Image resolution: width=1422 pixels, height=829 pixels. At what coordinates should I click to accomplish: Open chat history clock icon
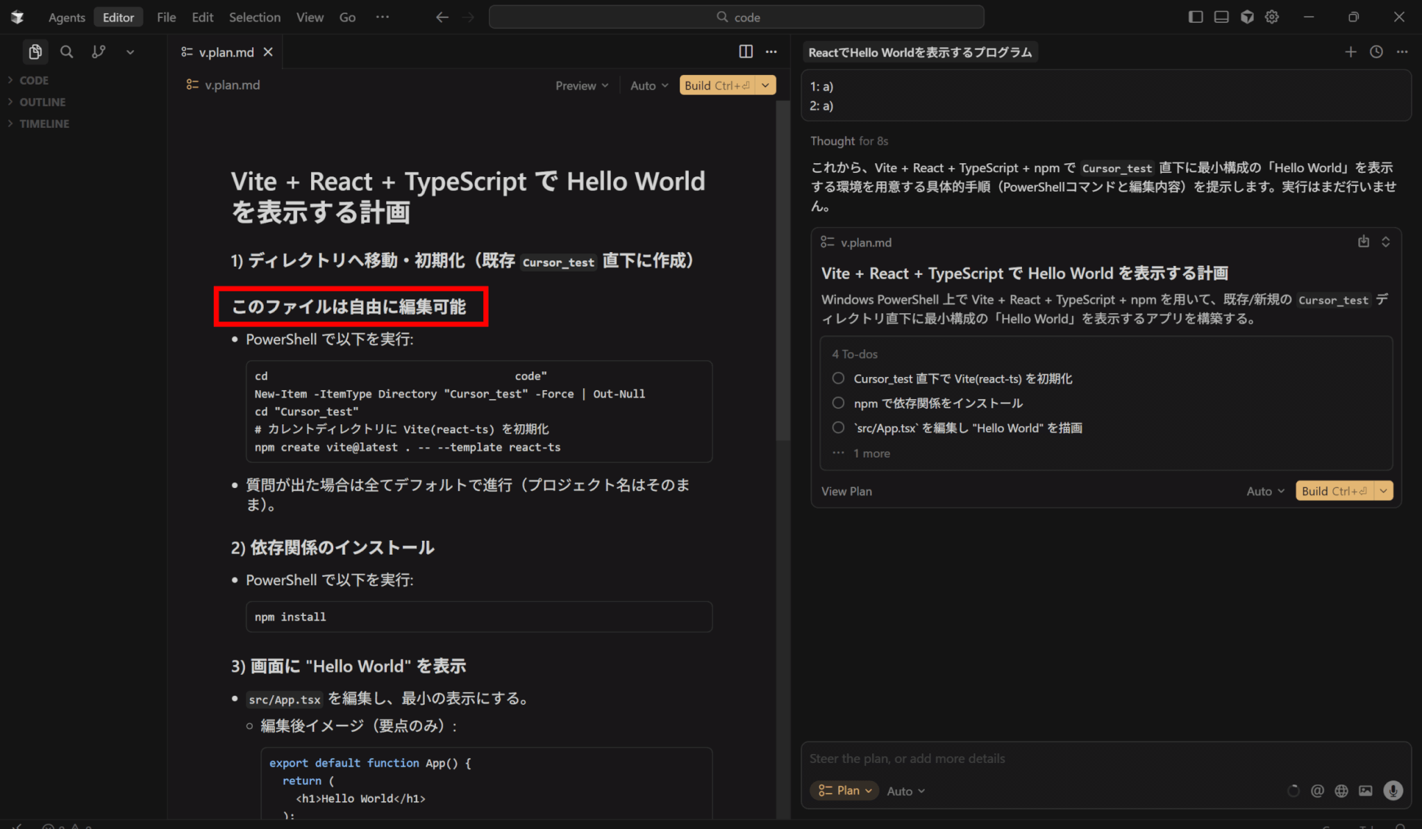coord(1376,52)
